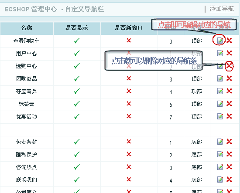Toggle new-window setting for 咨询热点
This screenshot has height=193, width=240.
(x=129, y=167)
